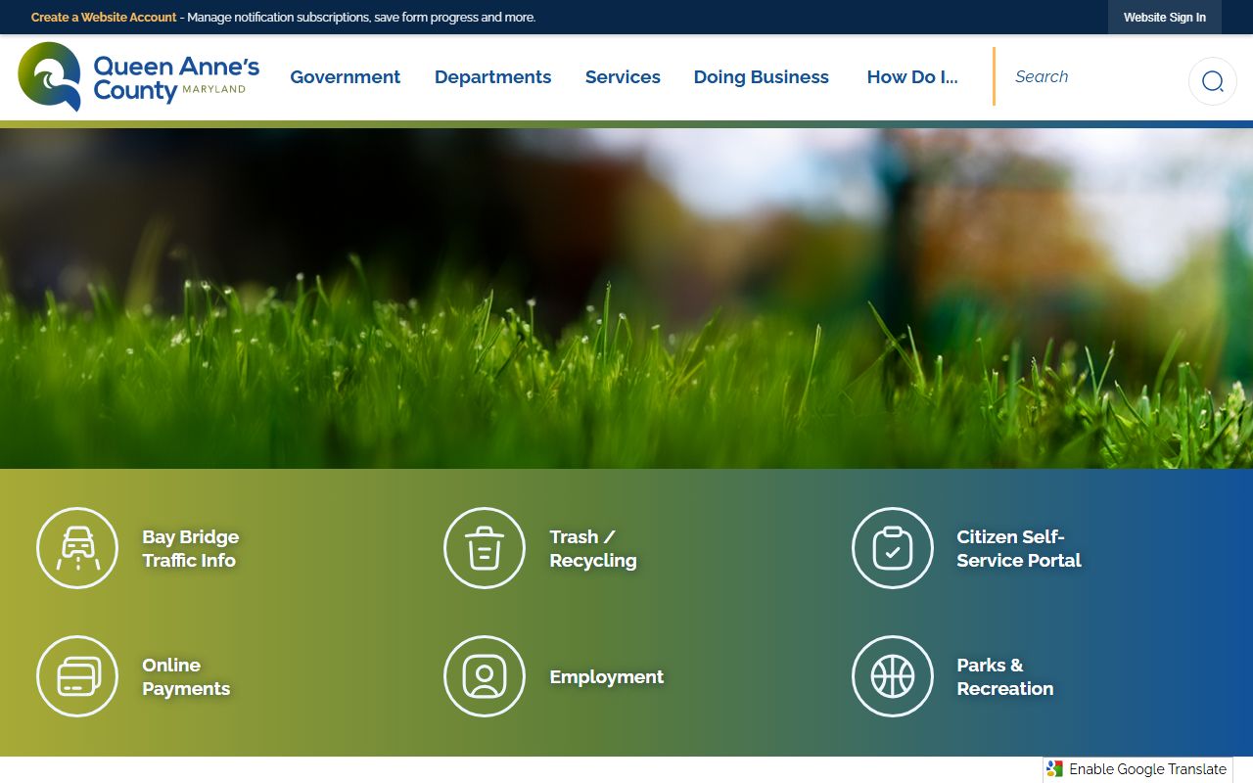This screenshot has width=1253, height=783.
Task: Open Trash / Recycling text link
Action: (593, 548)
